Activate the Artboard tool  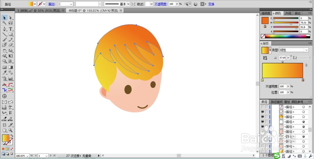pyautogui.click(x=4, y=125)
